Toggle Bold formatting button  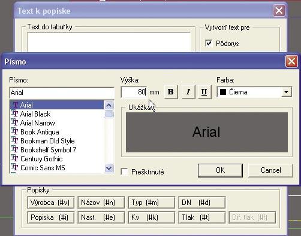171,92
